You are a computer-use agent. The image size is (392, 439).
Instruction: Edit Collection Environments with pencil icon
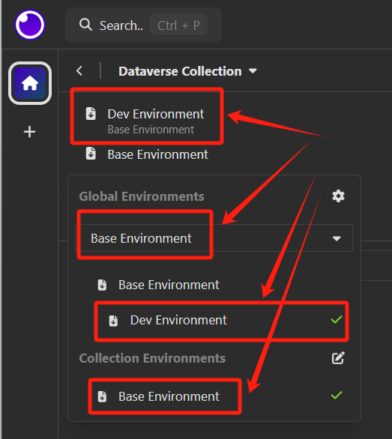(x=338, y=357)
